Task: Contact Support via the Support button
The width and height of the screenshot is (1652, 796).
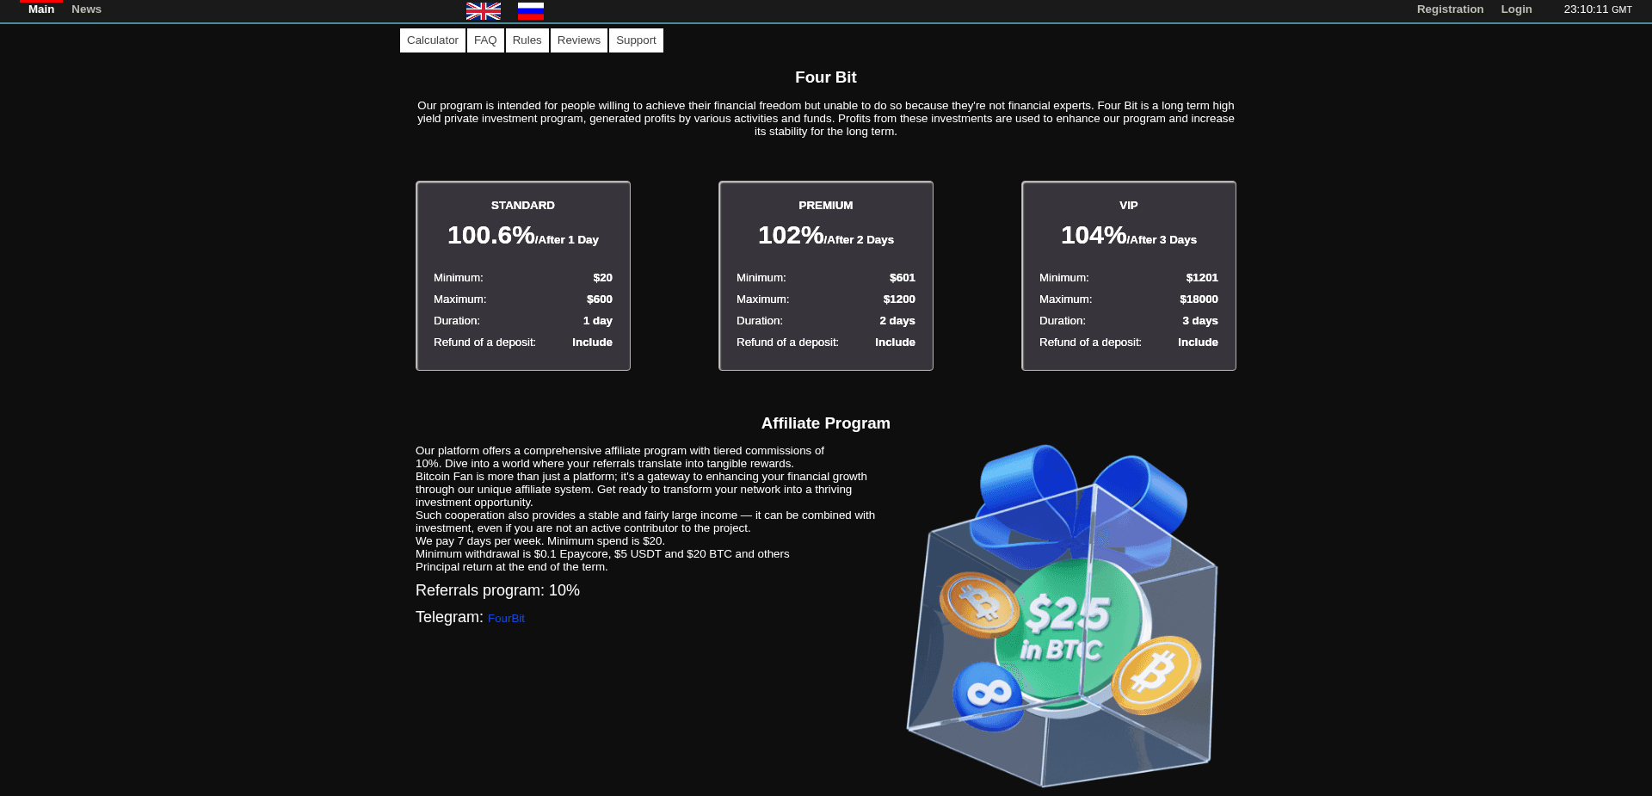Action: click(636, 40)
